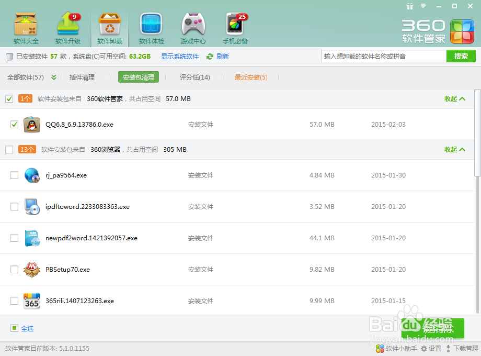This screenshot has width=481, height=356.
Task: Collapse the 360软件管家 installer group
Action: click(453, 98)
